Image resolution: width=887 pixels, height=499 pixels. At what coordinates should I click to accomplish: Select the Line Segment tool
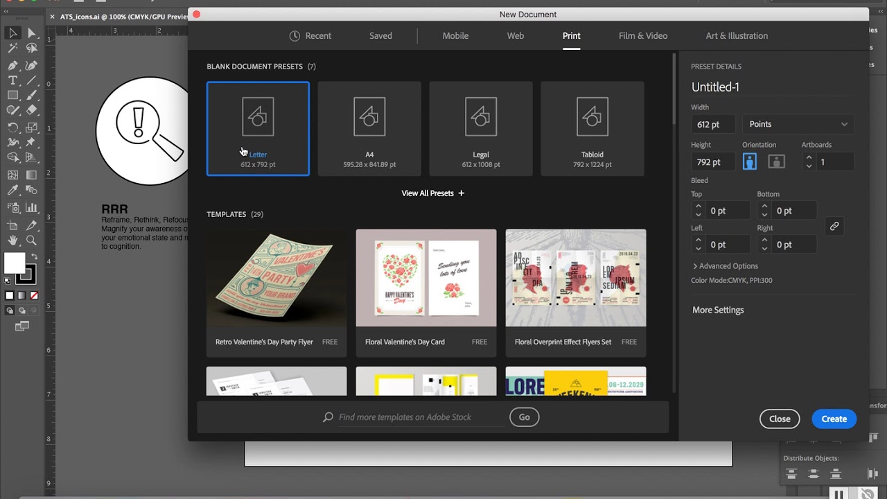[x=32, y=80]
